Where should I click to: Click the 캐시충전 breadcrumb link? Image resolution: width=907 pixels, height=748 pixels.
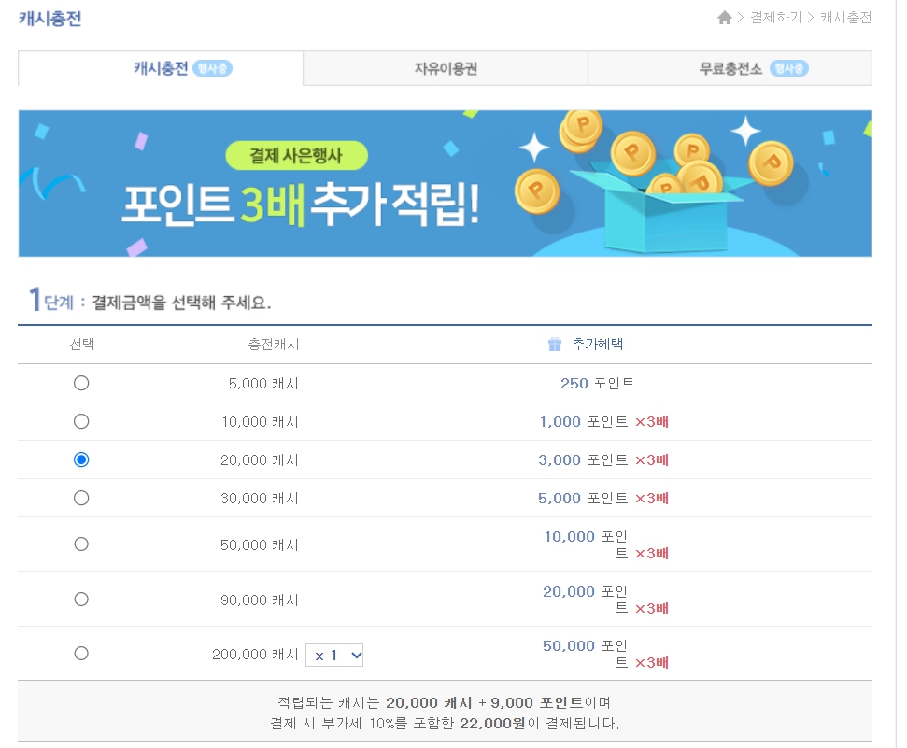pos(843,16)
